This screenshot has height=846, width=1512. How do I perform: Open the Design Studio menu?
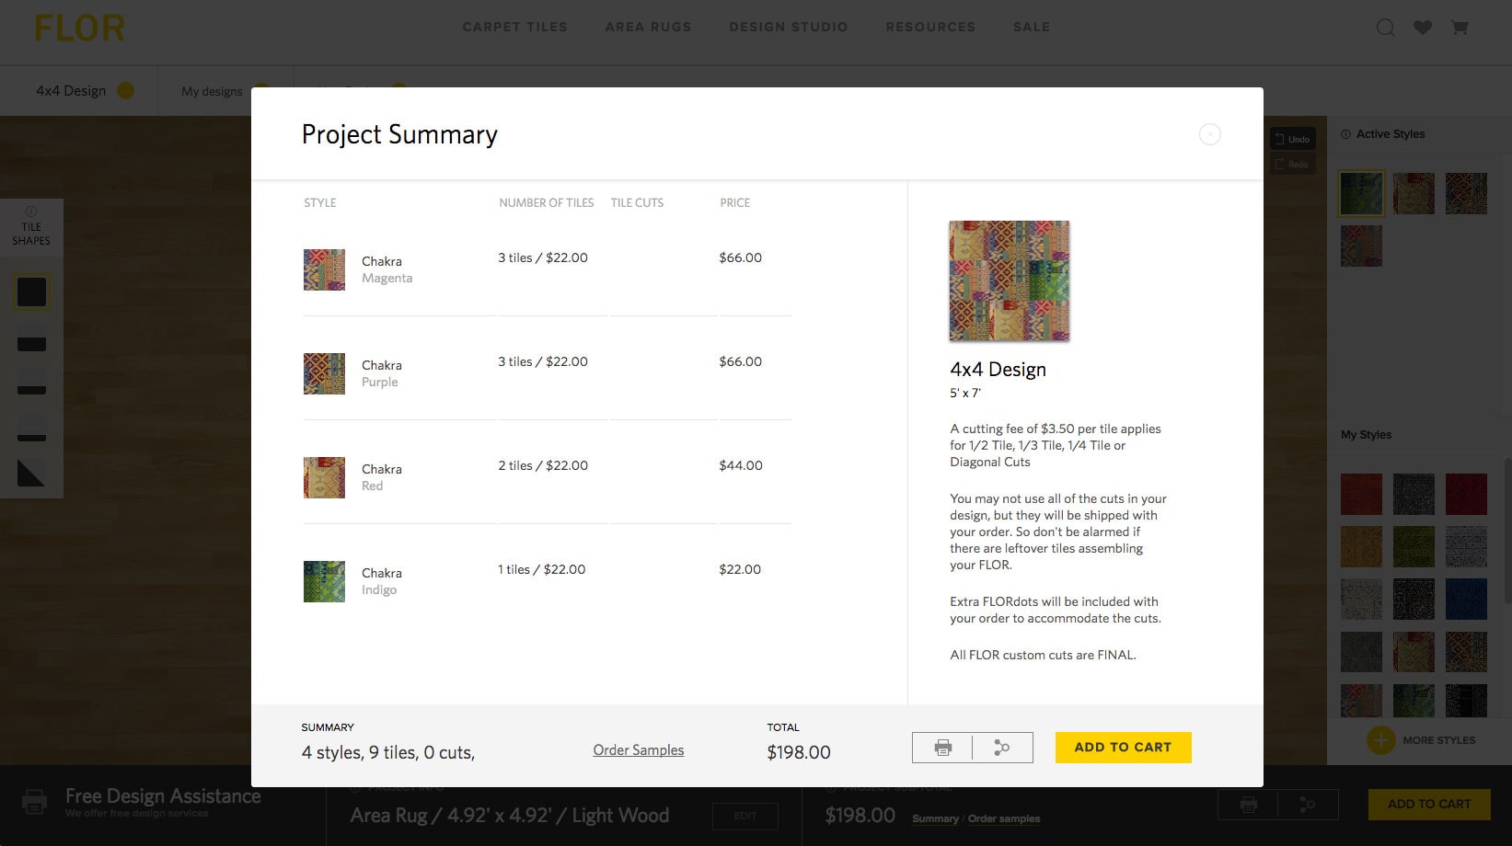(789, 27)
